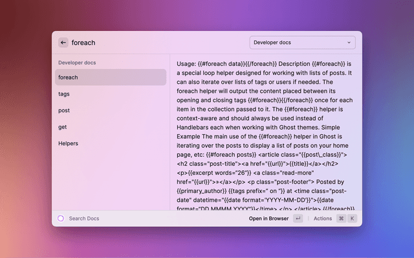Click the K key badge

[x=353, y=219]
